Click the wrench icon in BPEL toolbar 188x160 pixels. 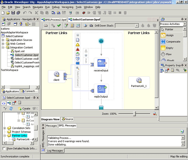(53, 25)
